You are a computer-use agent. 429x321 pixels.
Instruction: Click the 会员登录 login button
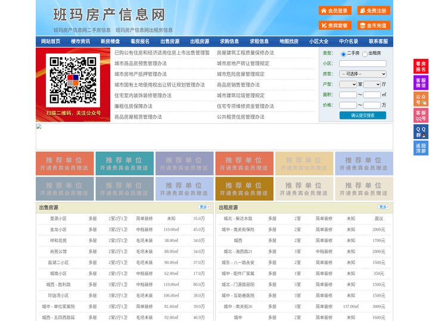[x=335, y=11]
